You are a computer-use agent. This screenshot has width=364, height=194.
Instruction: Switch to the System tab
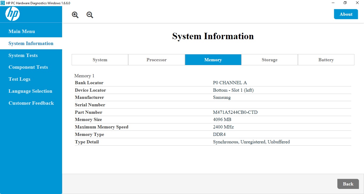100,60
